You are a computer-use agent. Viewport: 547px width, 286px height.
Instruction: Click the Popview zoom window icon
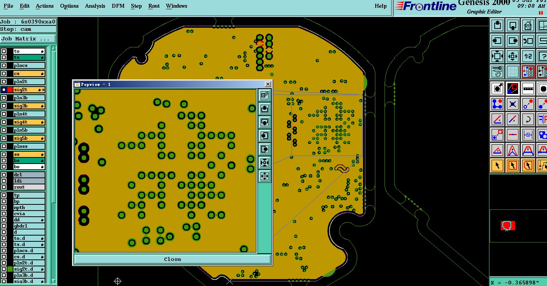pos(264,95)
